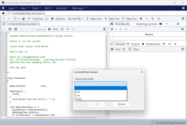Open the Home tab icon
187x125 pixels.
[3, 13]
